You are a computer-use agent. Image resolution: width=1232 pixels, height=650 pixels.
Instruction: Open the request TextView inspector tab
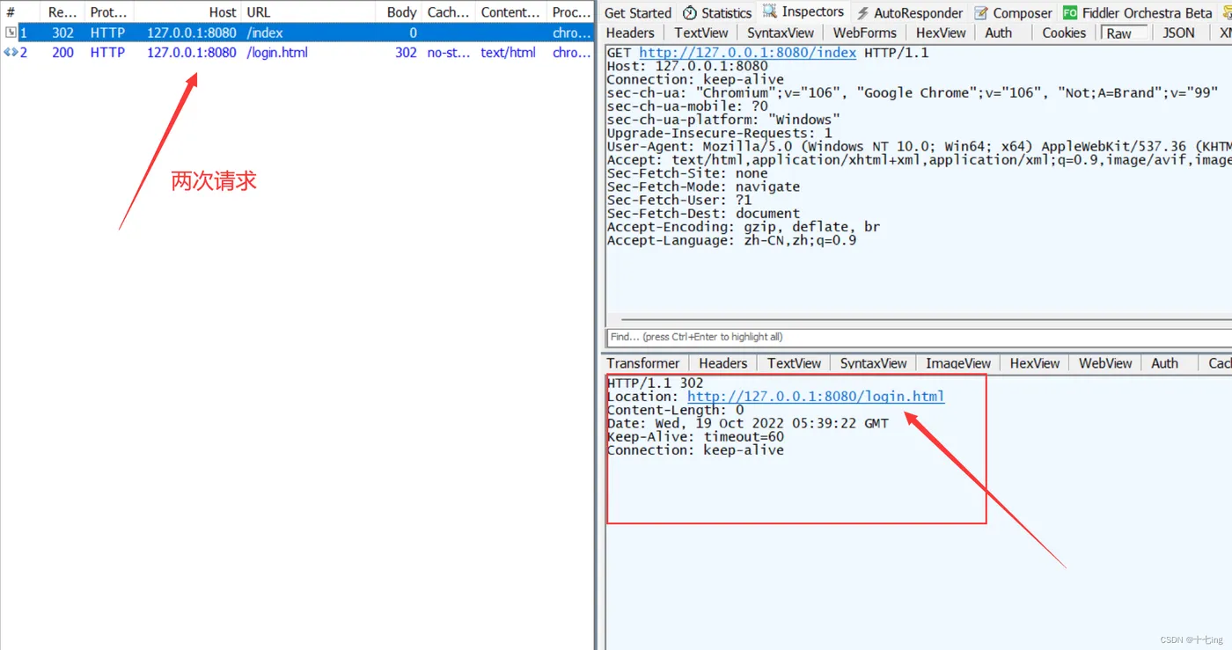[701, 33]
